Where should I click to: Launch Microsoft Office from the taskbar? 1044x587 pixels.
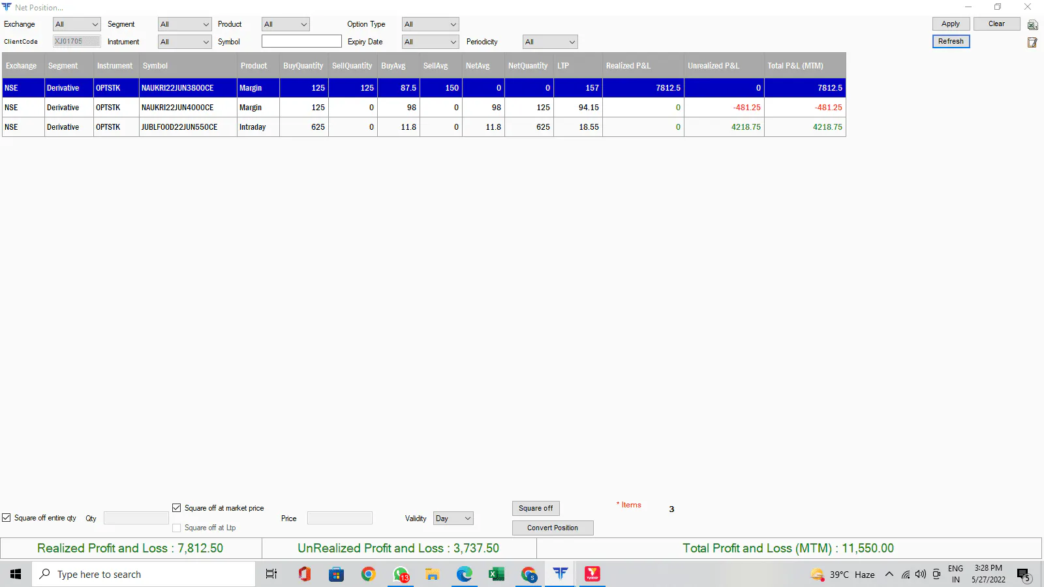(304, 574)
